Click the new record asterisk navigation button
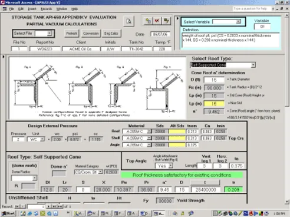The image size is (290, 217). 61,206
